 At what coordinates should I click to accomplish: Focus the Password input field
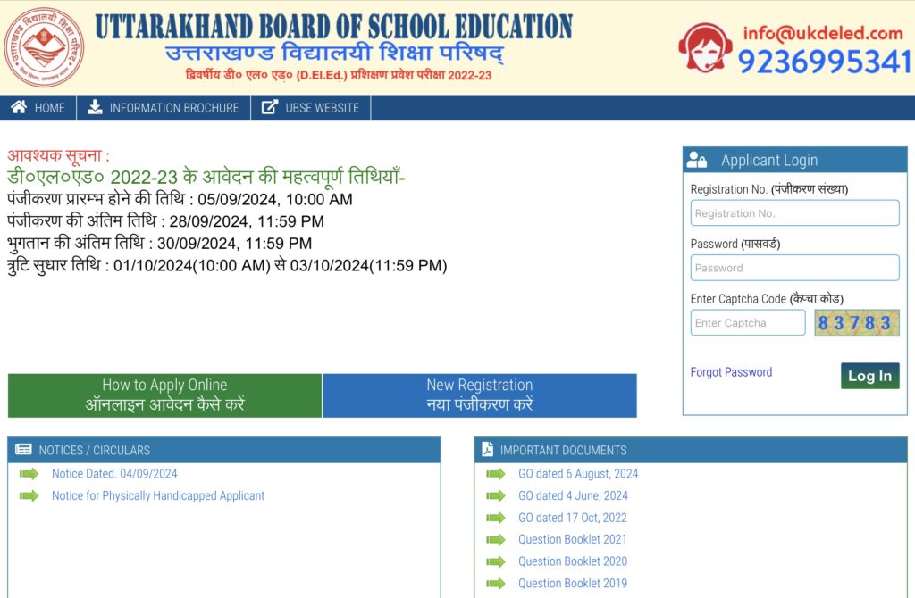pos(794,268)
